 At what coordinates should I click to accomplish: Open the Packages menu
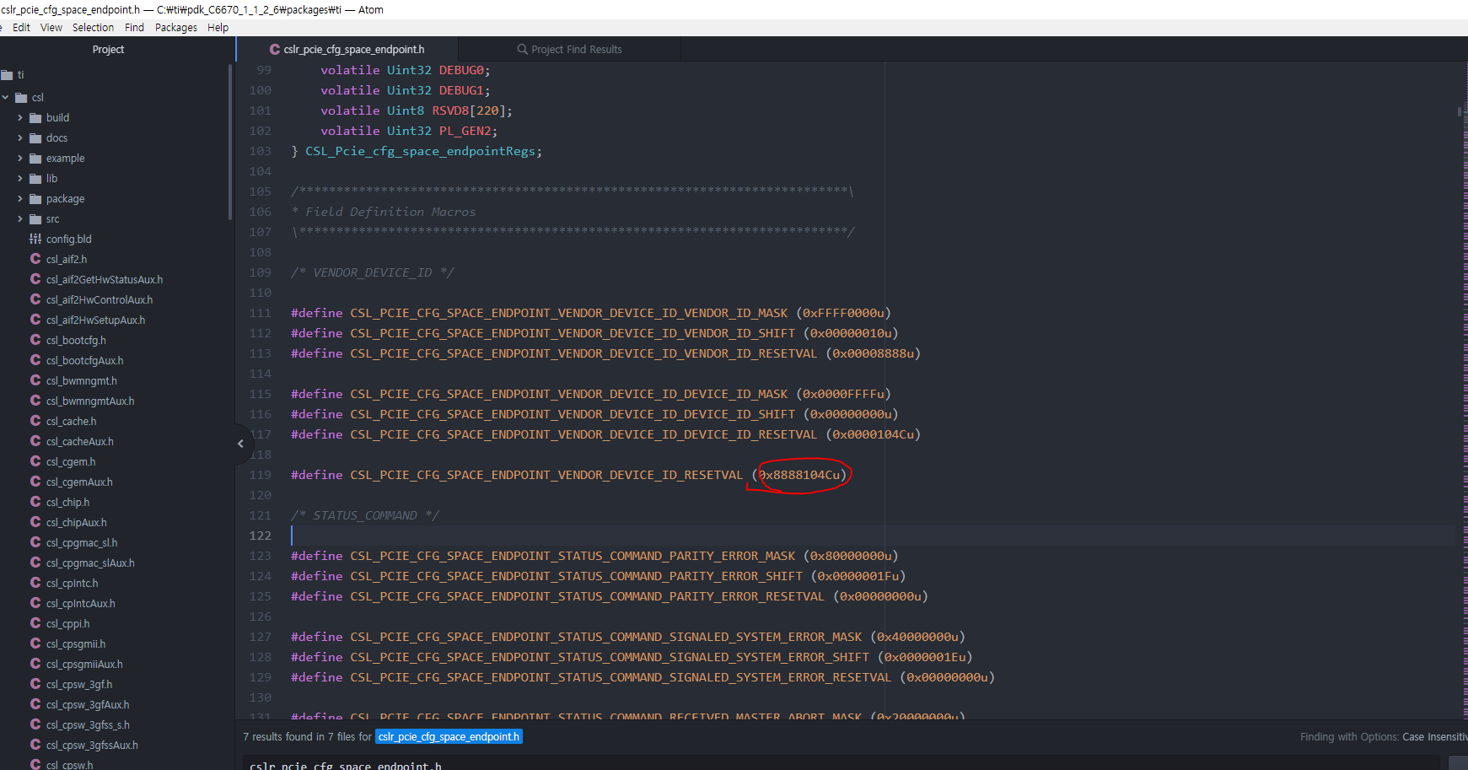[x=175, y=27]
